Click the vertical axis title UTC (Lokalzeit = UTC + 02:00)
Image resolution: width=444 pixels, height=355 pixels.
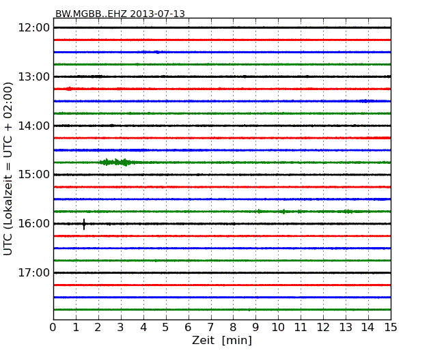coord(8,169)
